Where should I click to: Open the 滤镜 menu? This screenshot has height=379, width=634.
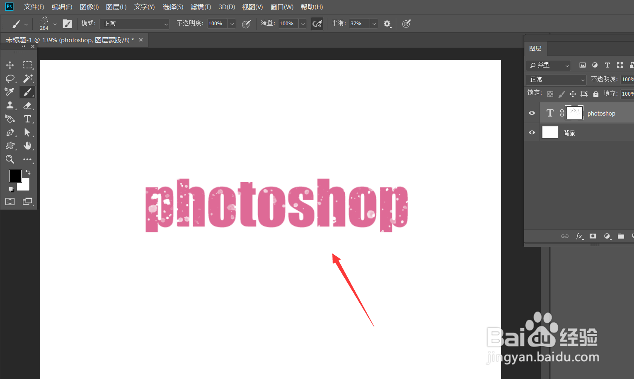pyautogui.click(x=201, y=7)
